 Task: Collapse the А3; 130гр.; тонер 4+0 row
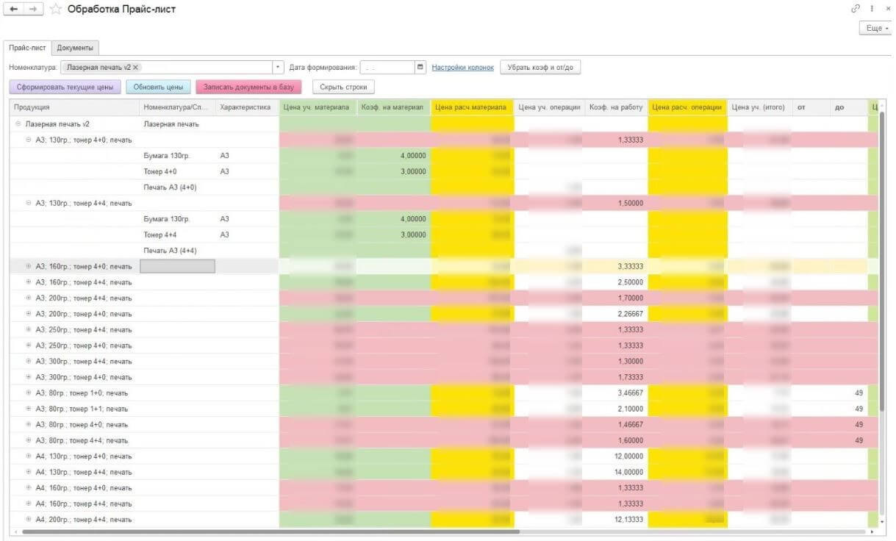point(29,140)
